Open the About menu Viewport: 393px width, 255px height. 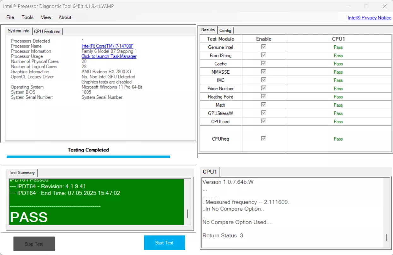click(x=65, y=17)
